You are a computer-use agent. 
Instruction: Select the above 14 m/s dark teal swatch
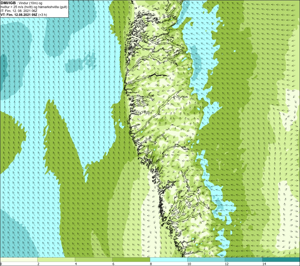pyautogui.click(x=281, y=259)
